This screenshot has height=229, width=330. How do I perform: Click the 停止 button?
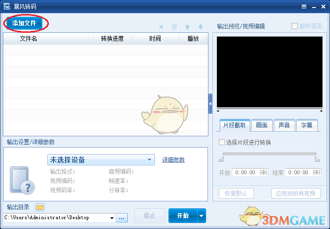(x=150, y=215)
